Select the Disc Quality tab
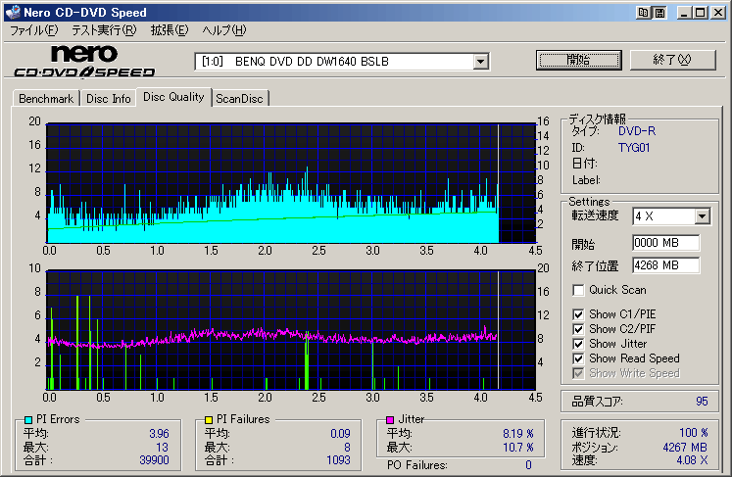The height and width of the screenshot is (477, 732). [x=173, y=97]
